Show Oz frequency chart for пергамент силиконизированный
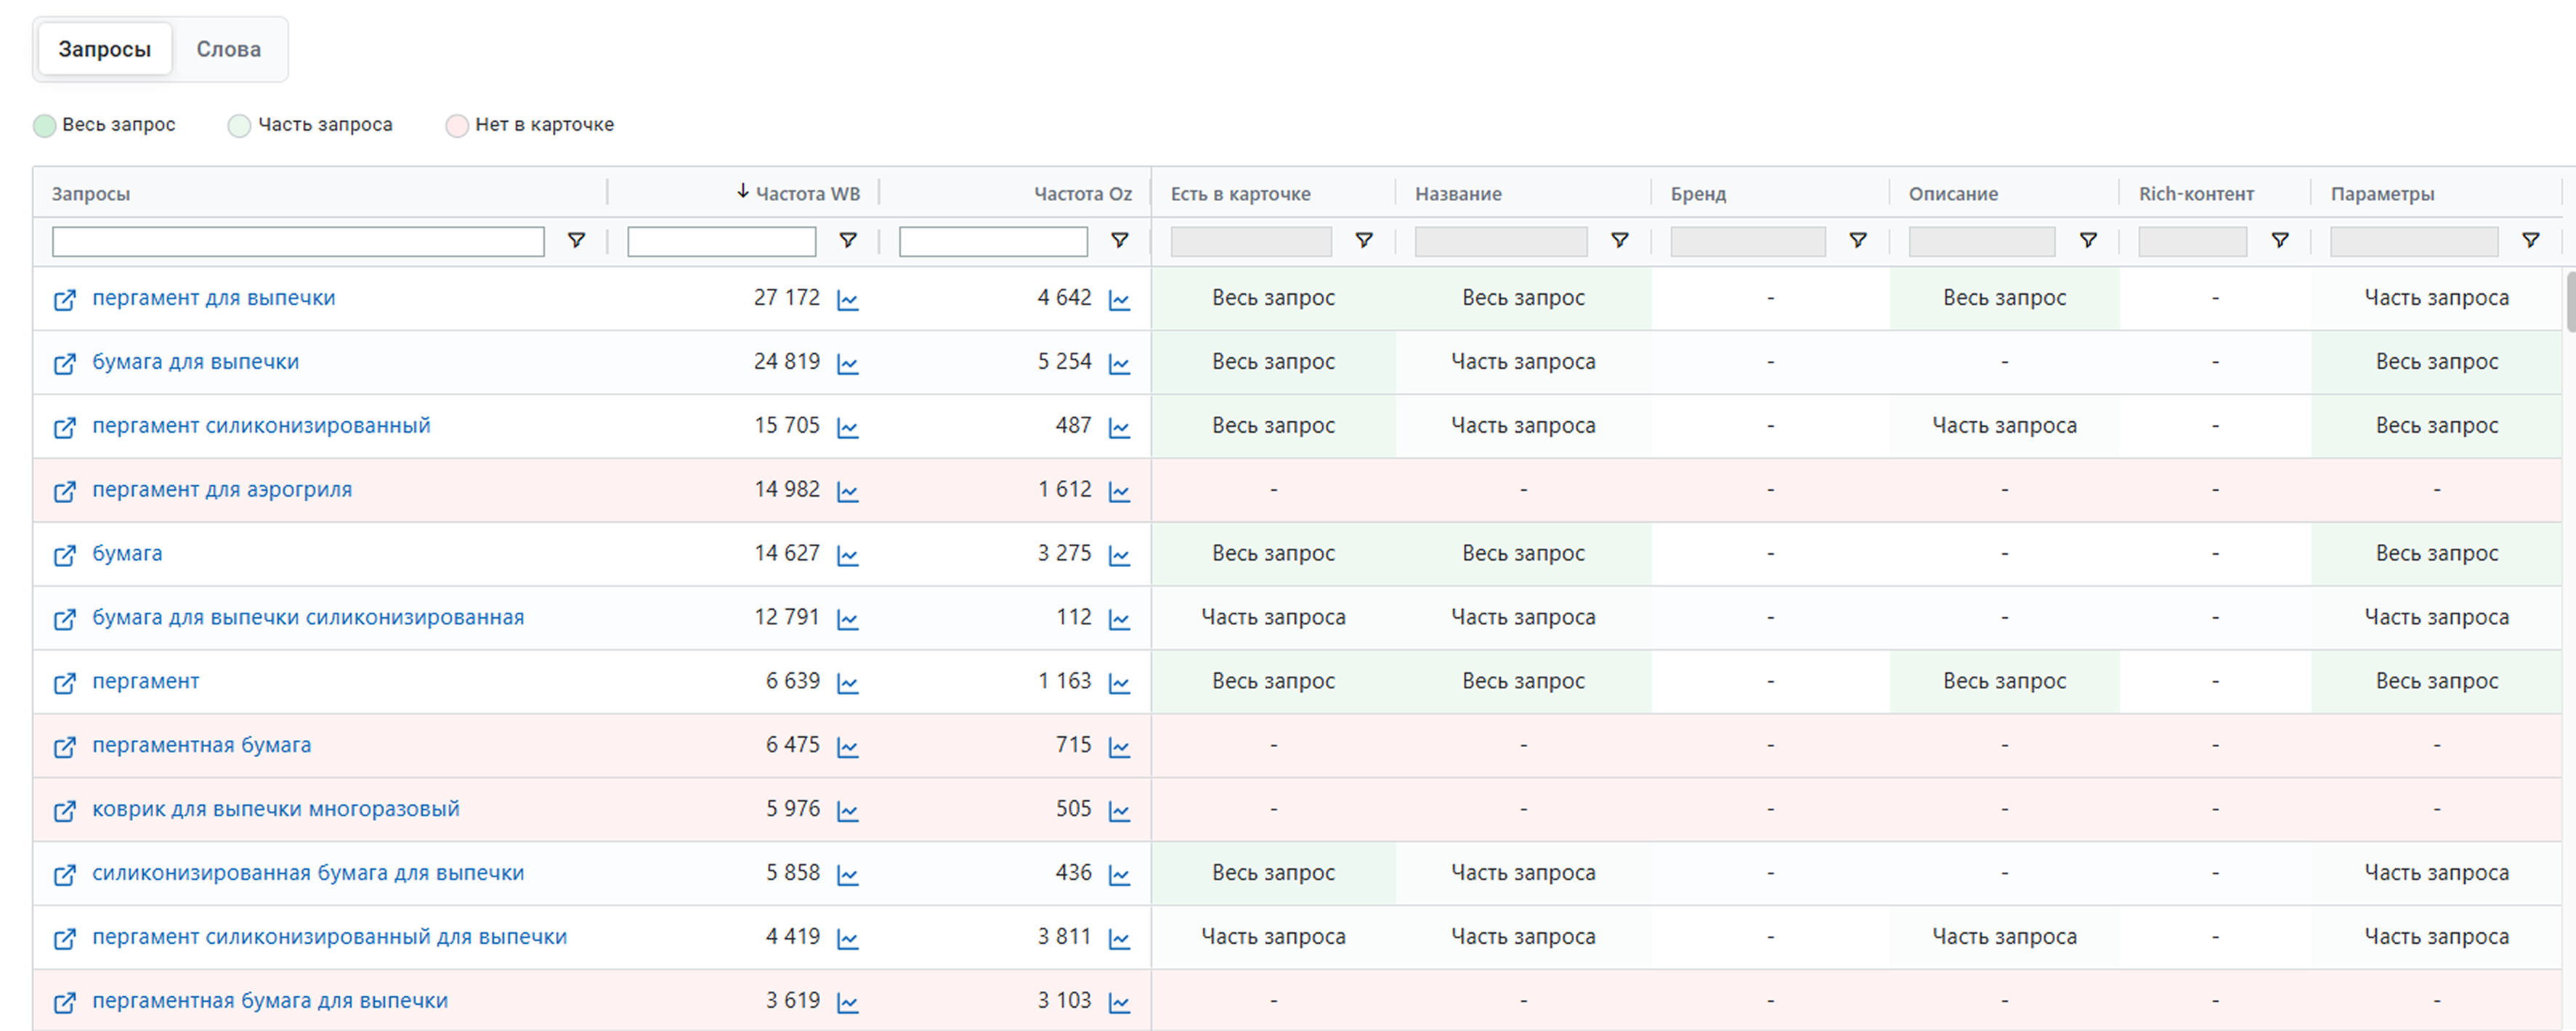 (x=1119, y=428)
